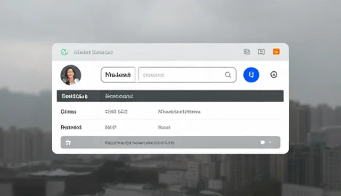Screen dimensions: 341x196
Task: Open the rounded selector left of the search field
Action: click(118, 75)
